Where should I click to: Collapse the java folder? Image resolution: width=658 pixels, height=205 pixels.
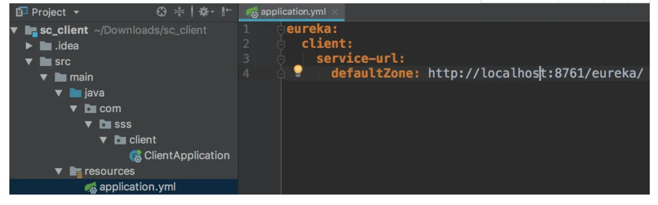tap(59, 93)
